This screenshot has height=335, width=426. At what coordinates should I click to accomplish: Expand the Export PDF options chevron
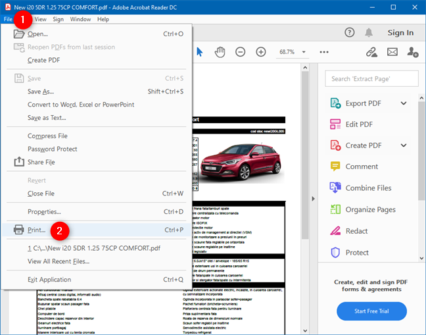[404, 103]
